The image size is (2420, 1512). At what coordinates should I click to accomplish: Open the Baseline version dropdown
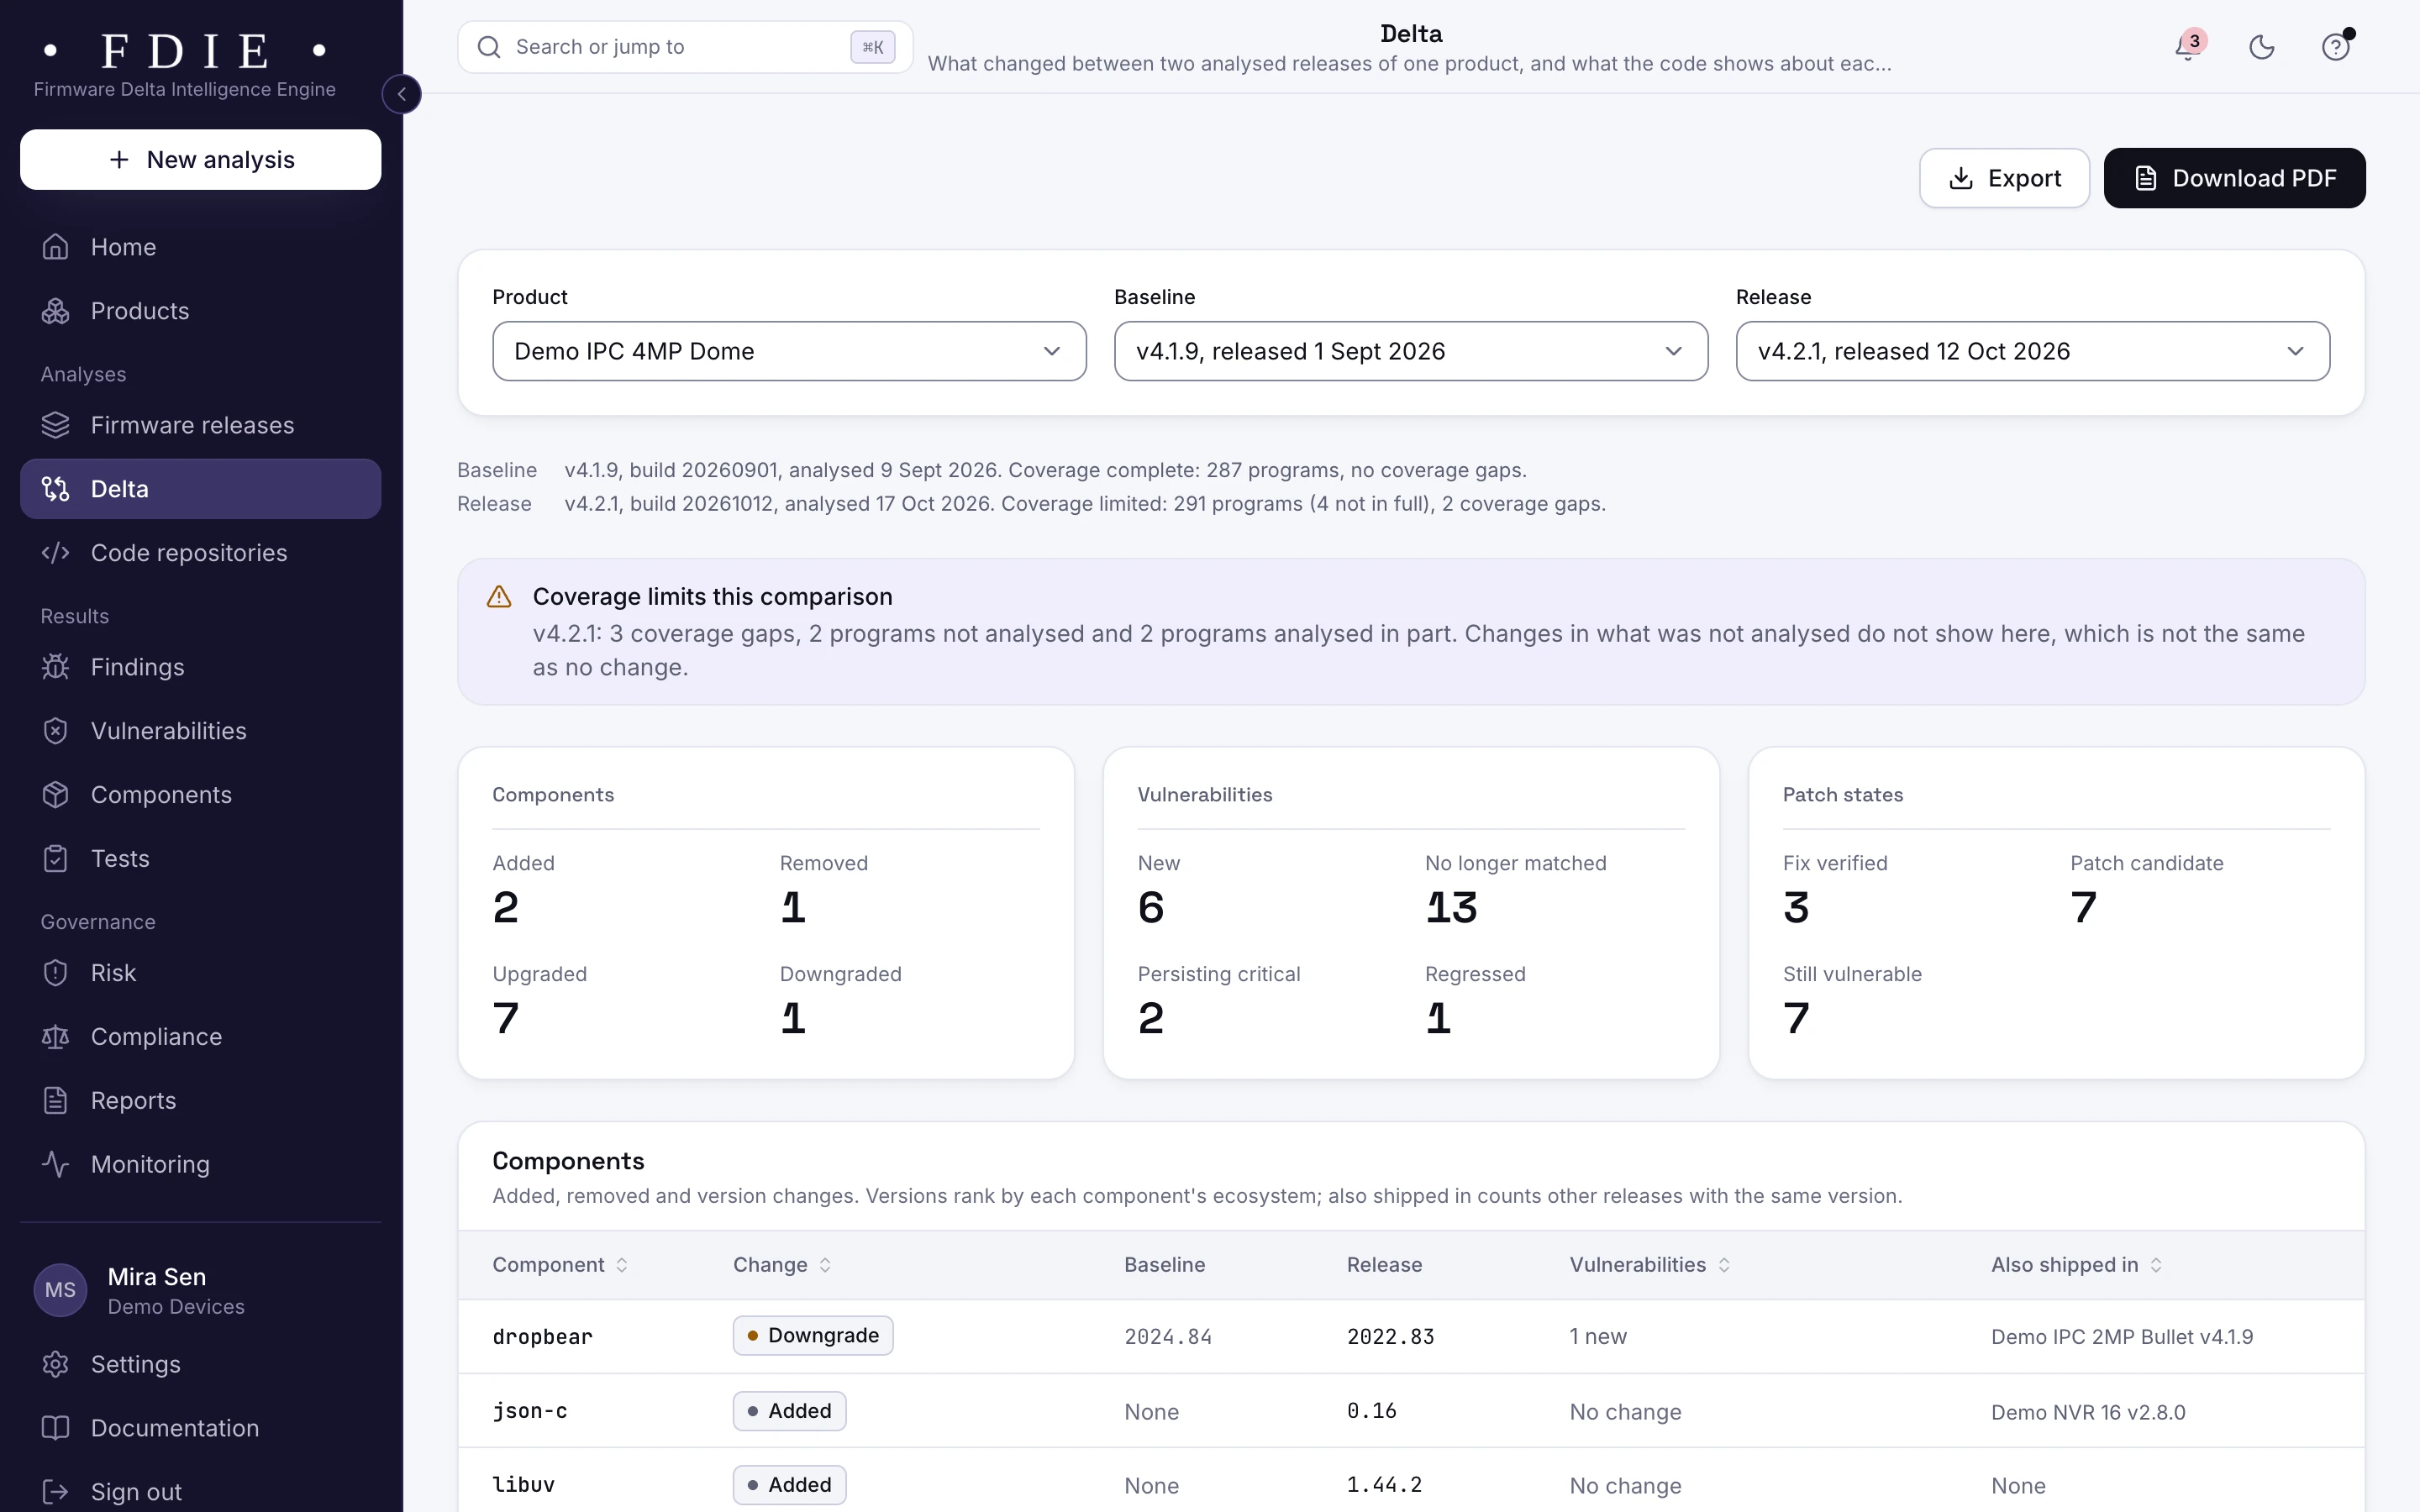1411,351
